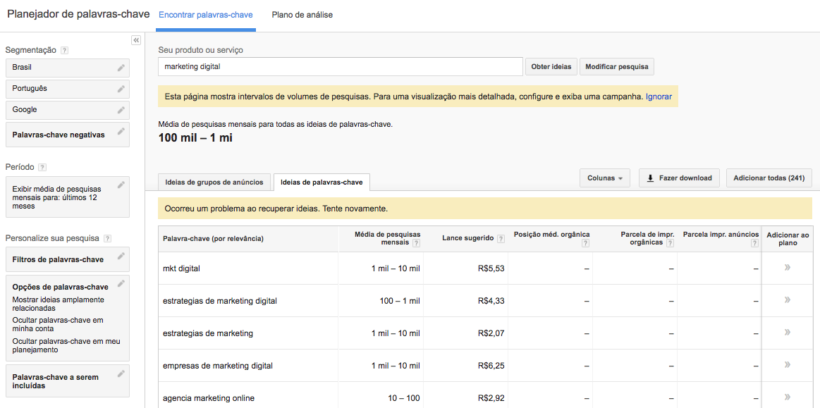Edit the Português language pencil icon
The image size is (820, 408).
click(x=121, y=89)
